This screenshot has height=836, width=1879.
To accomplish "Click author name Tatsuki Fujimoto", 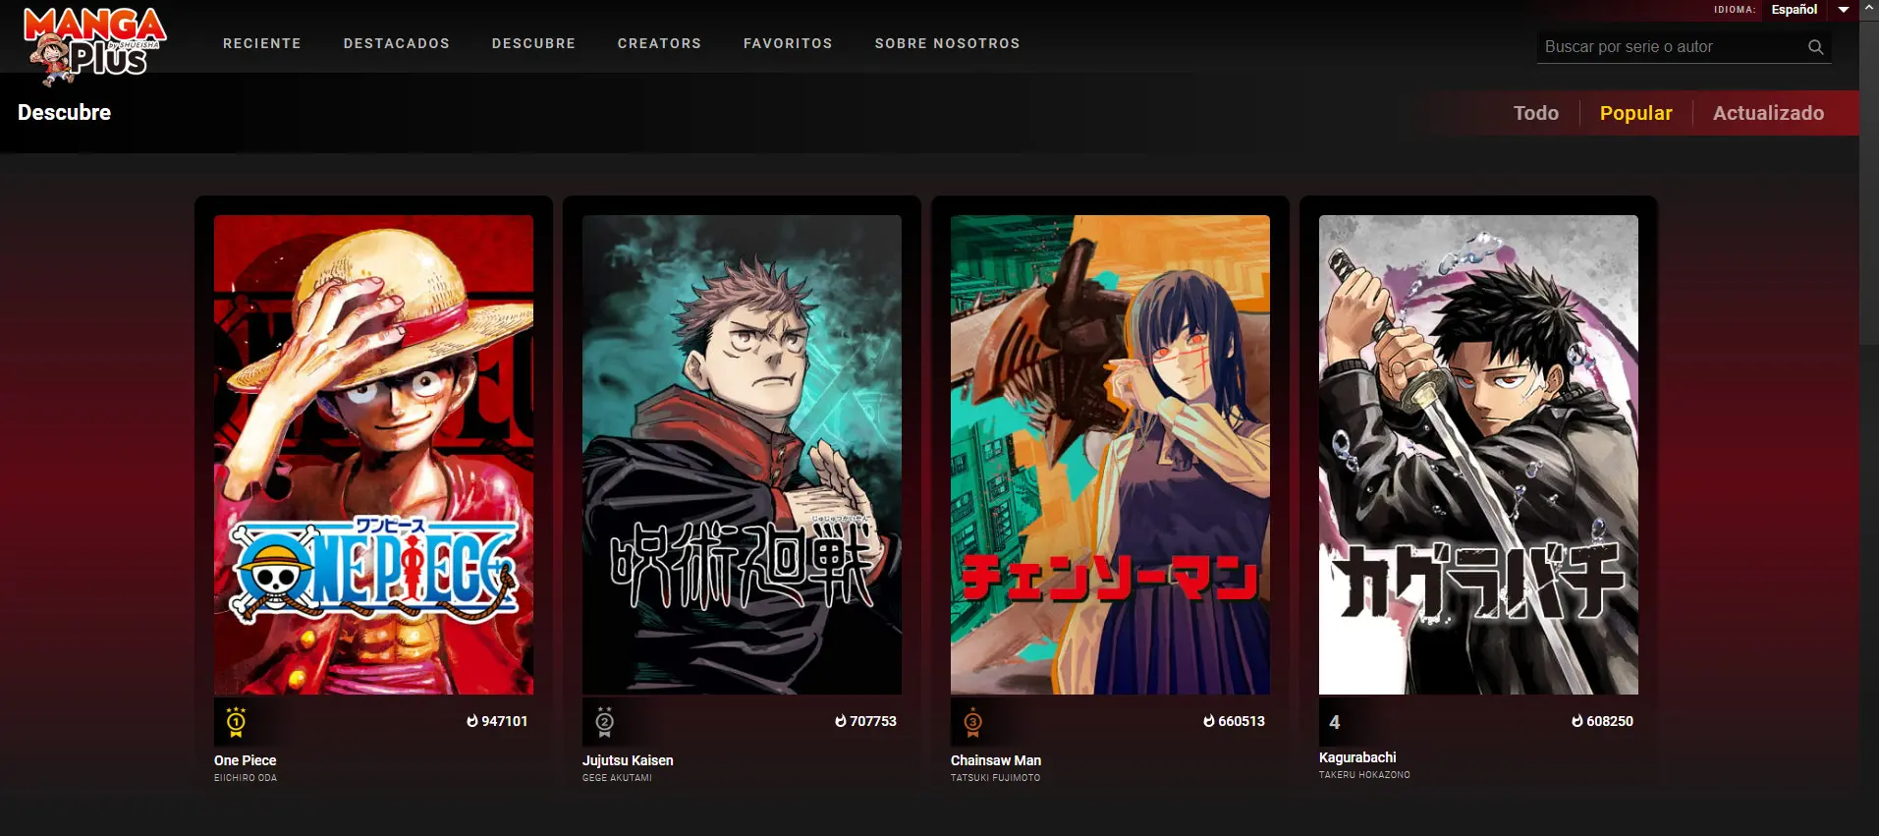I will click(x=995, y=778).
